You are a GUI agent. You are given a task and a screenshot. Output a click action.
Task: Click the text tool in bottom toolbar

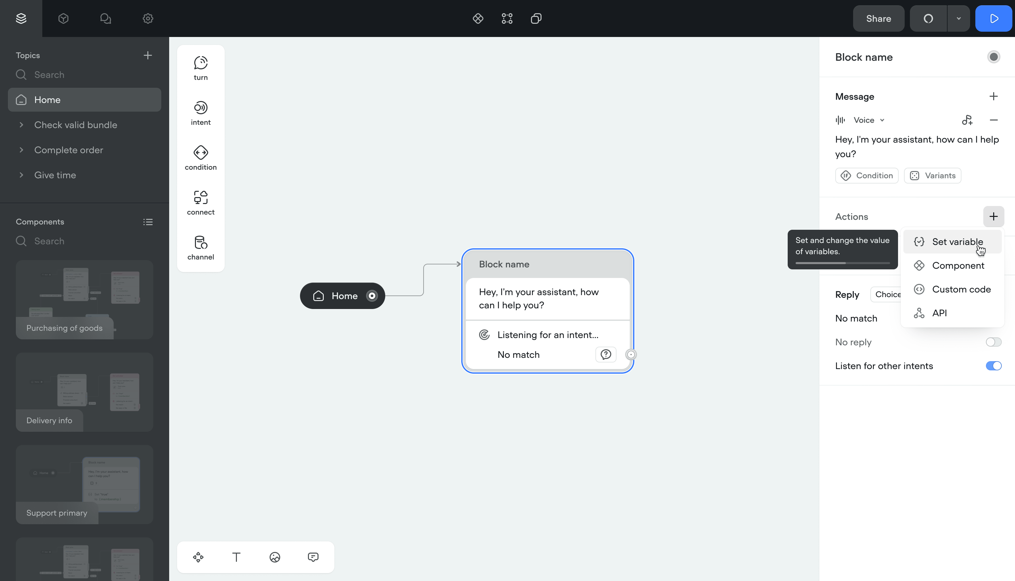[x=236, y=557]
